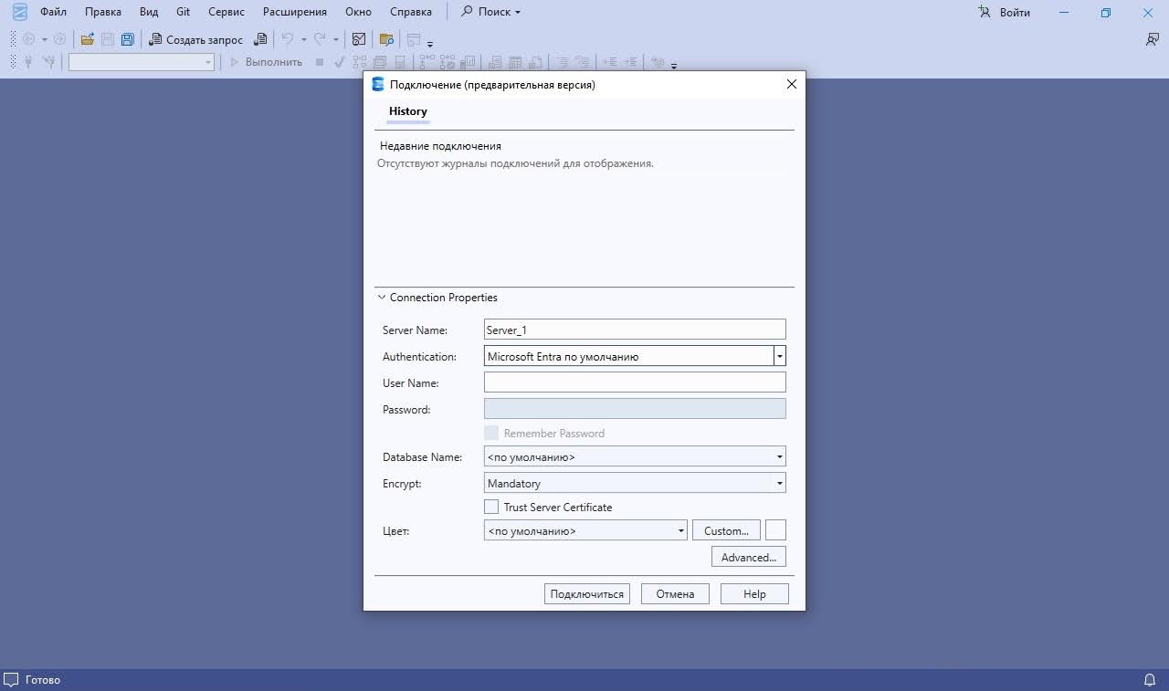Click the Войти sign-in icon
This screenshot has width=1169, height=691.
pos(984,13)
